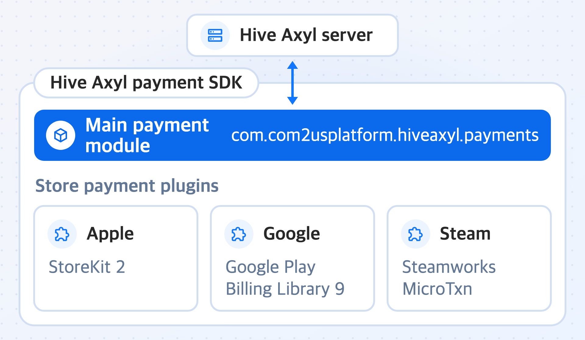Click the "Hive Axyl payment SDK" label

click(x=146, y=83)
